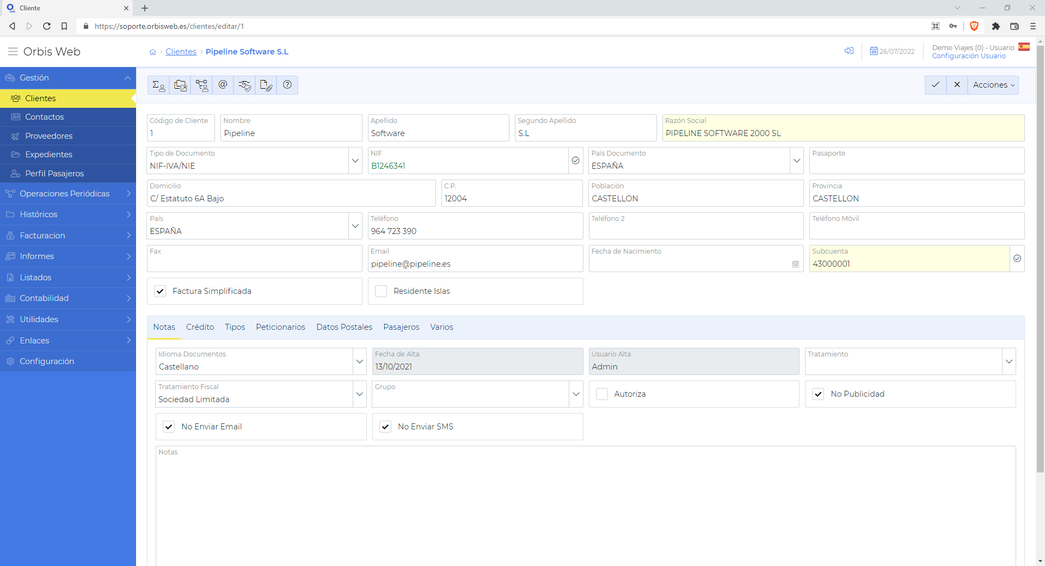Open the Fecha de Nacimiento calendar picker
The image size is (1045, 566).
pos(796,264)
